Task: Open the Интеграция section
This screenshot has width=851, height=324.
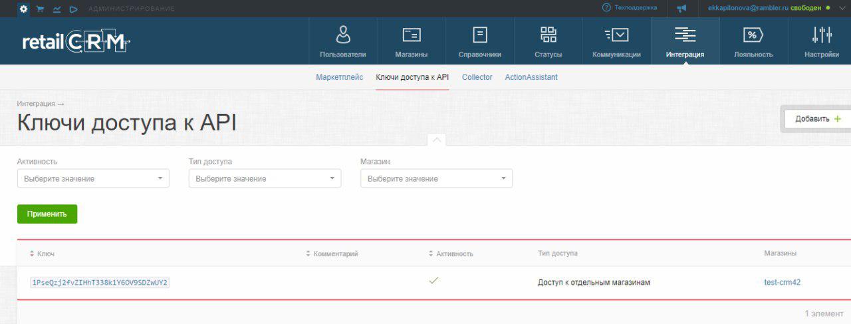Action: click(x=685, y=41)
